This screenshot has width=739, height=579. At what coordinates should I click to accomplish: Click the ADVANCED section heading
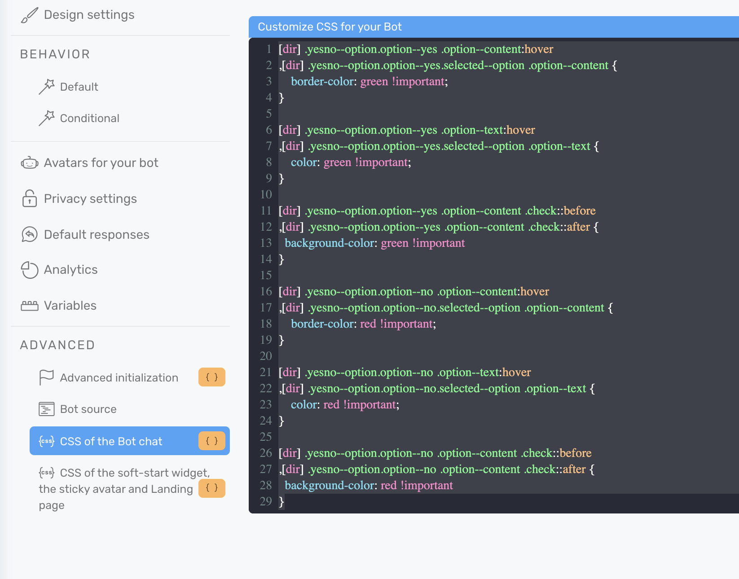[x=57, y=345]
